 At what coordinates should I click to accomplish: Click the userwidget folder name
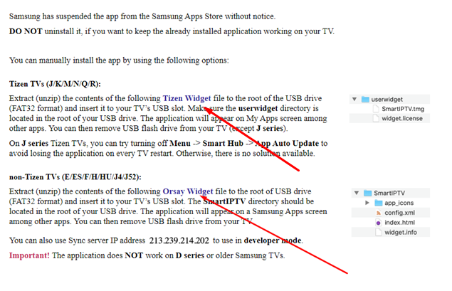pos(387,100)
